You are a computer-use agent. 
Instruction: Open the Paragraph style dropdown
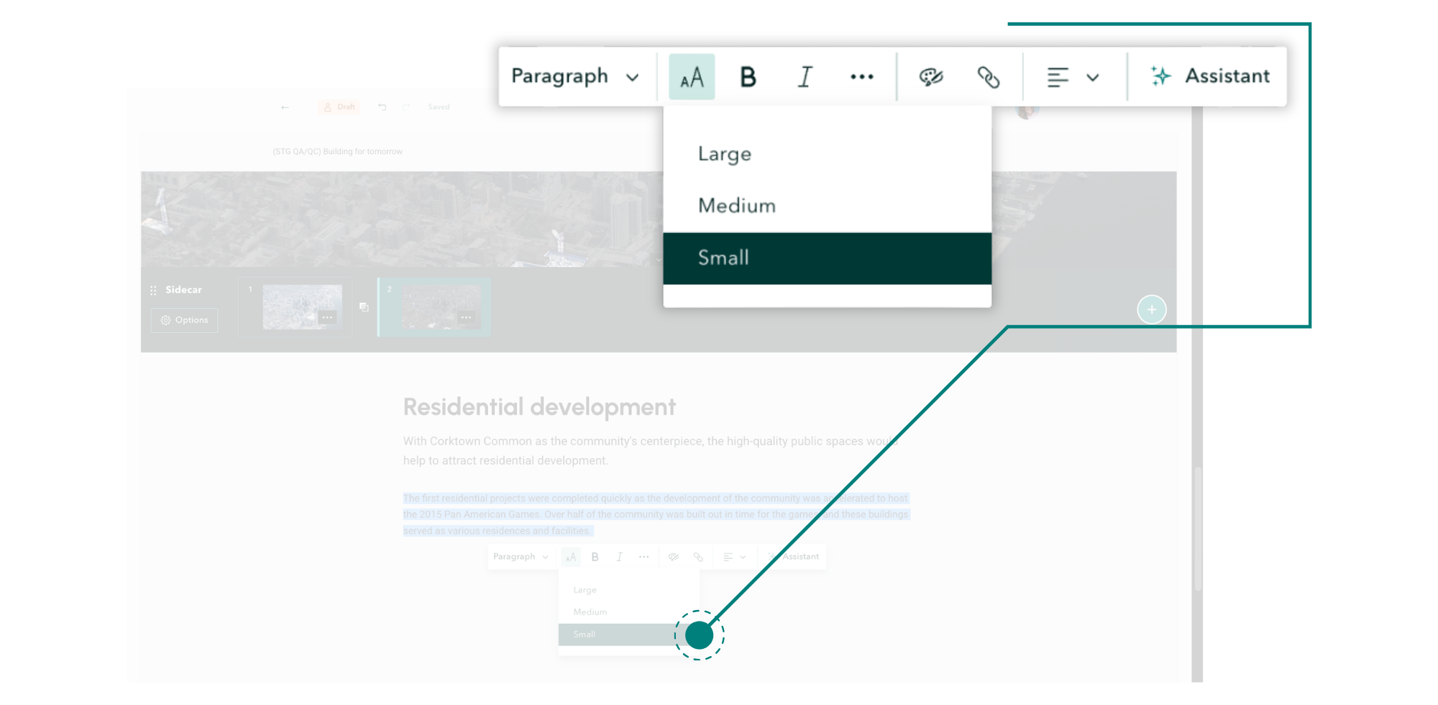(574, 76)
